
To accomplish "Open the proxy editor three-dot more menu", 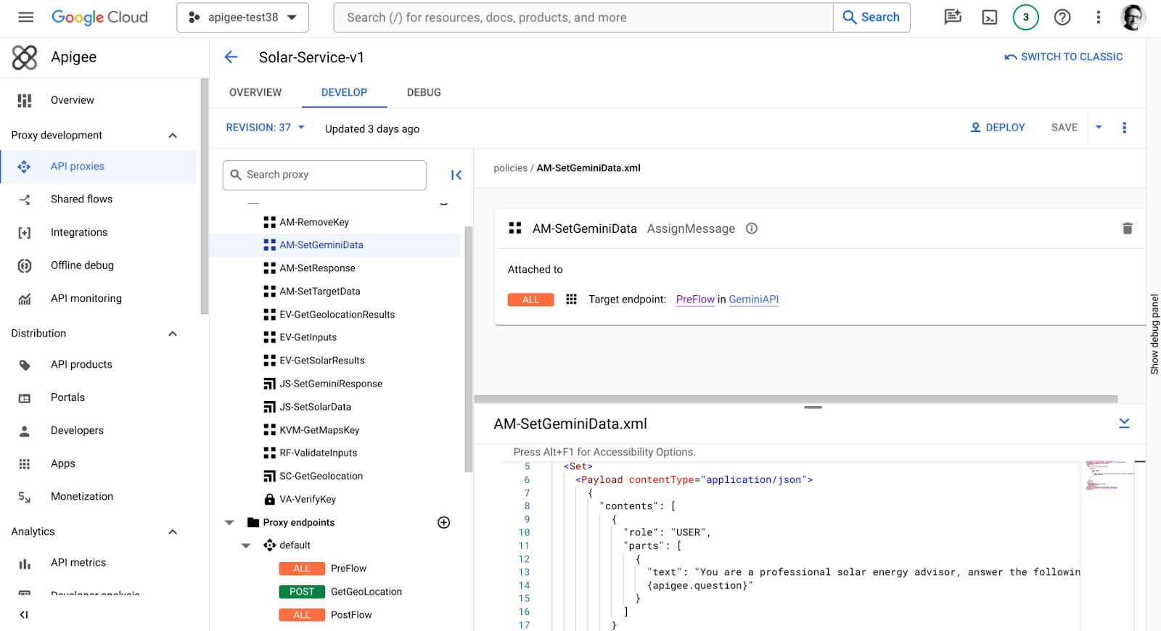I will (1125, 128).
